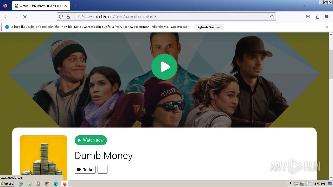
Task: Launch Google Chrome from the taskbar
Action: 47,184
